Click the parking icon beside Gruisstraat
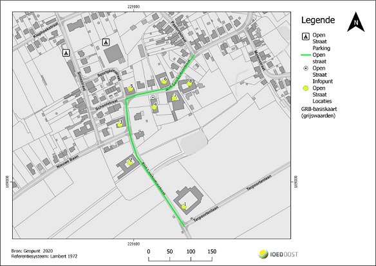The image size is (376, 266). click(x=66, y=53)
